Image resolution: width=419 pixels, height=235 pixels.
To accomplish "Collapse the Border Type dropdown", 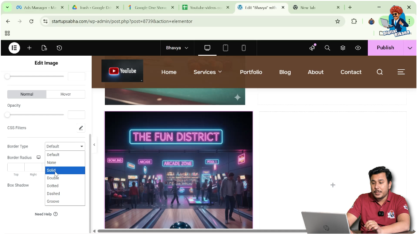I will tap(65, 146).
